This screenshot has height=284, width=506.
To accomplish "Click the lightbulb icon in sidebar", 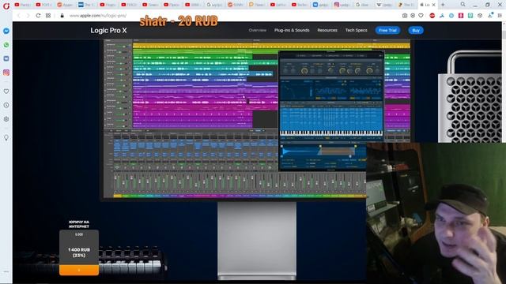I will (x=6, y=138).
